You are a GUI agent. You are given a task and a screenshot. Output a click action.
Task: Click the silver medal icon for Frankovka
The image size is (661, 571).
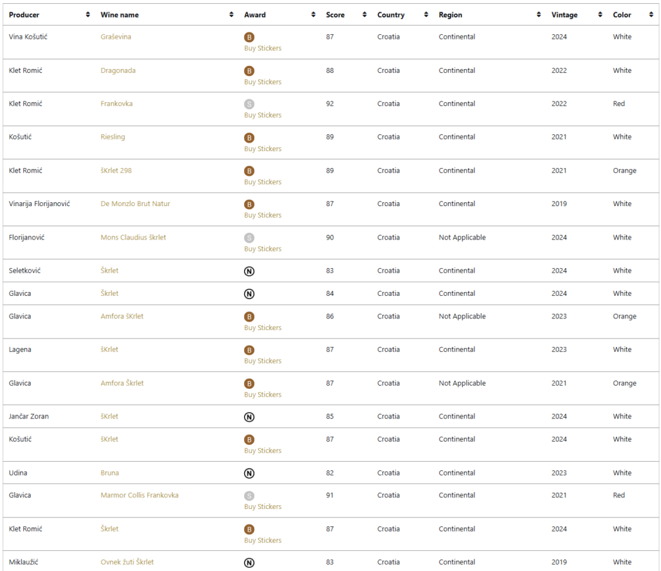coord(249,104)
